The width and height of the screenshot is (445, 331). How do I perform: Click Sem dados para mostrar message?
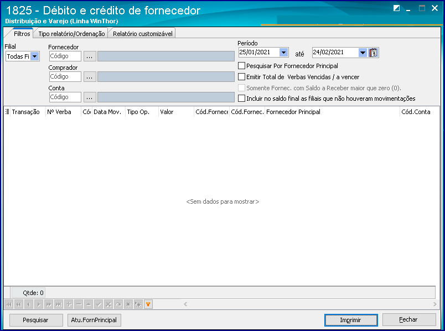coord(222,201)
